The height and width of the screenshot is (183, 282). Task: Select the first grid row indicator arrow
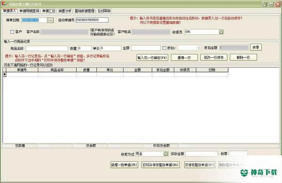5,74
